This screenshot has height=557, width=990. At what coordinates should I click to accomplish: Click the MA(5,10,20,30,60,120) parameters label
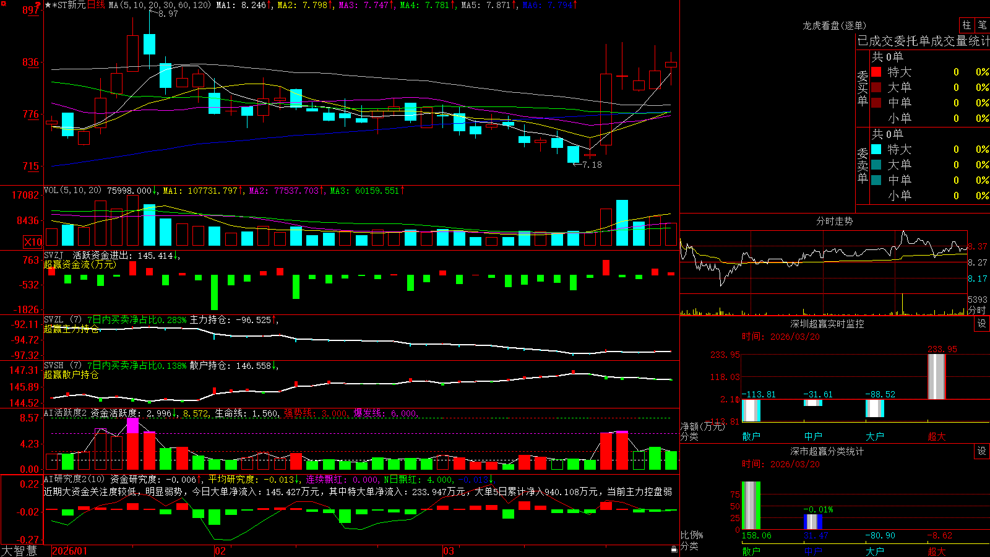click(x=160, y=5)
